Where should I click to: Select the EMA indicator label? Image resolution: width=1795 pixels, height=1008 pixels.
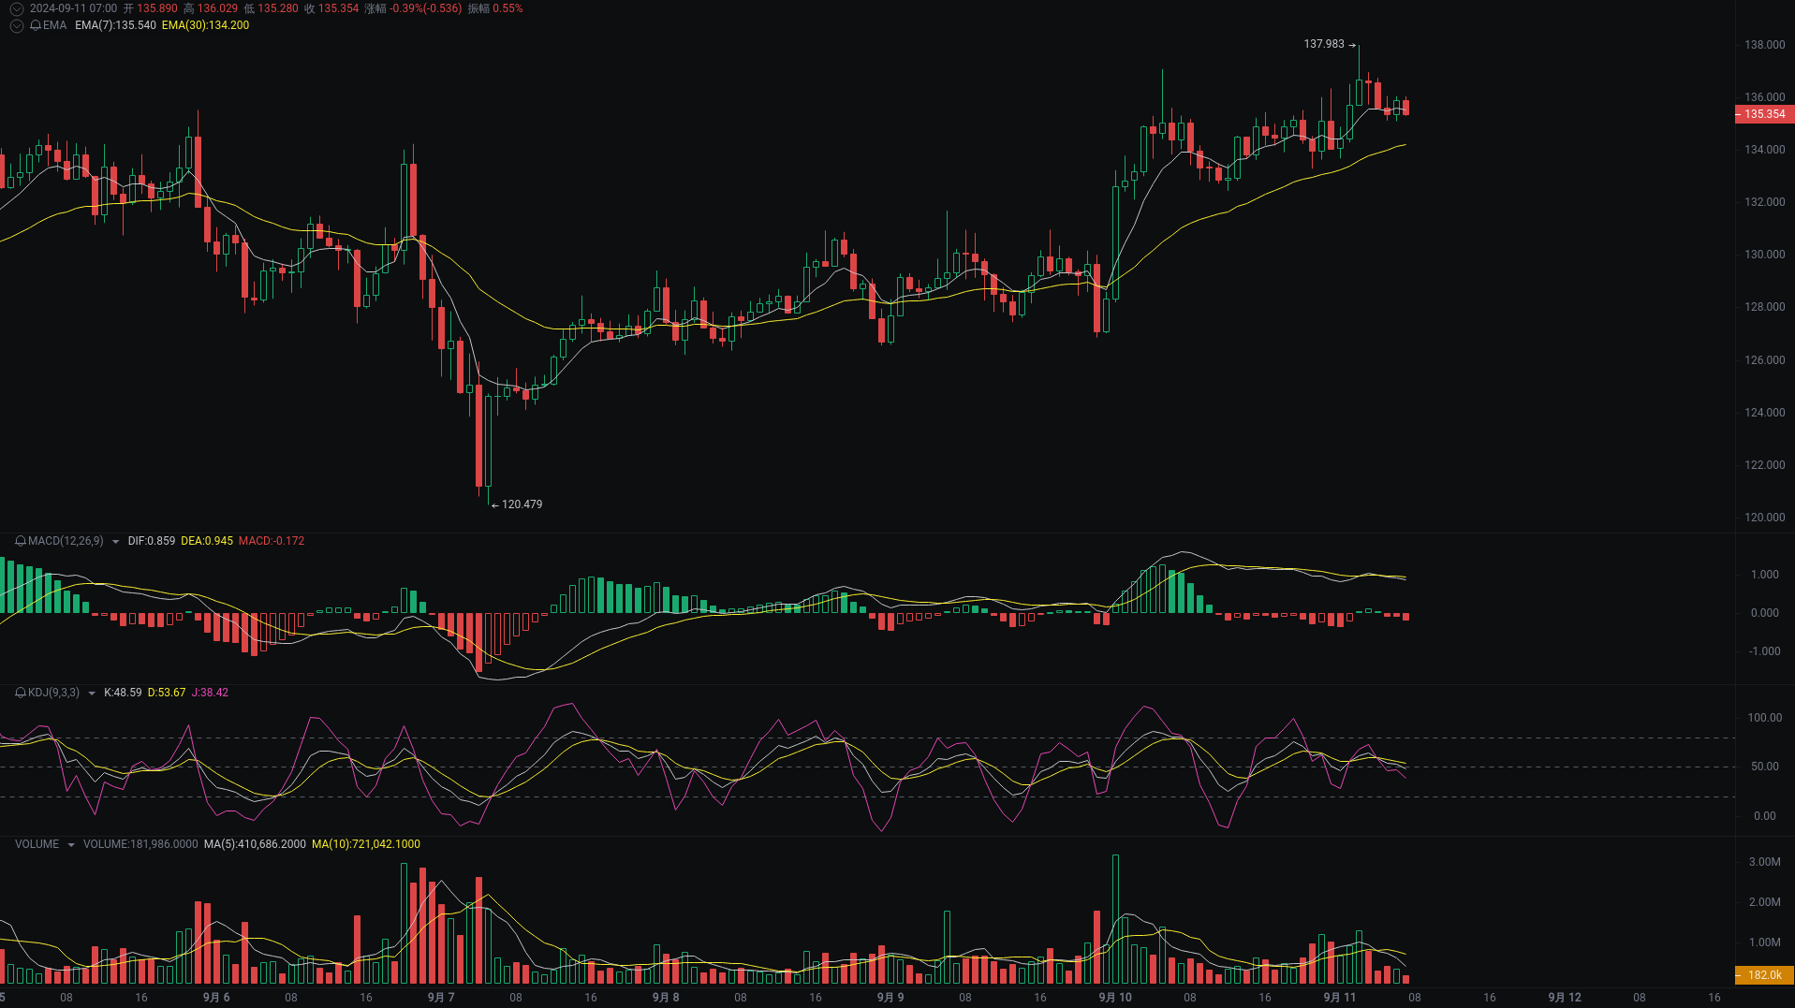pyautogui.click(x=53, y=26)
